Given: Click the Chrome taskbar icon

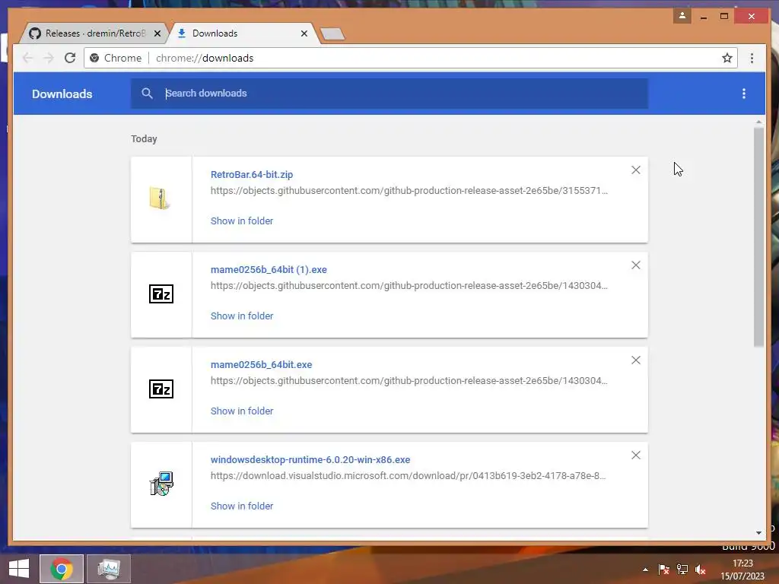Looking at the screenshot, I should (62, 569).
